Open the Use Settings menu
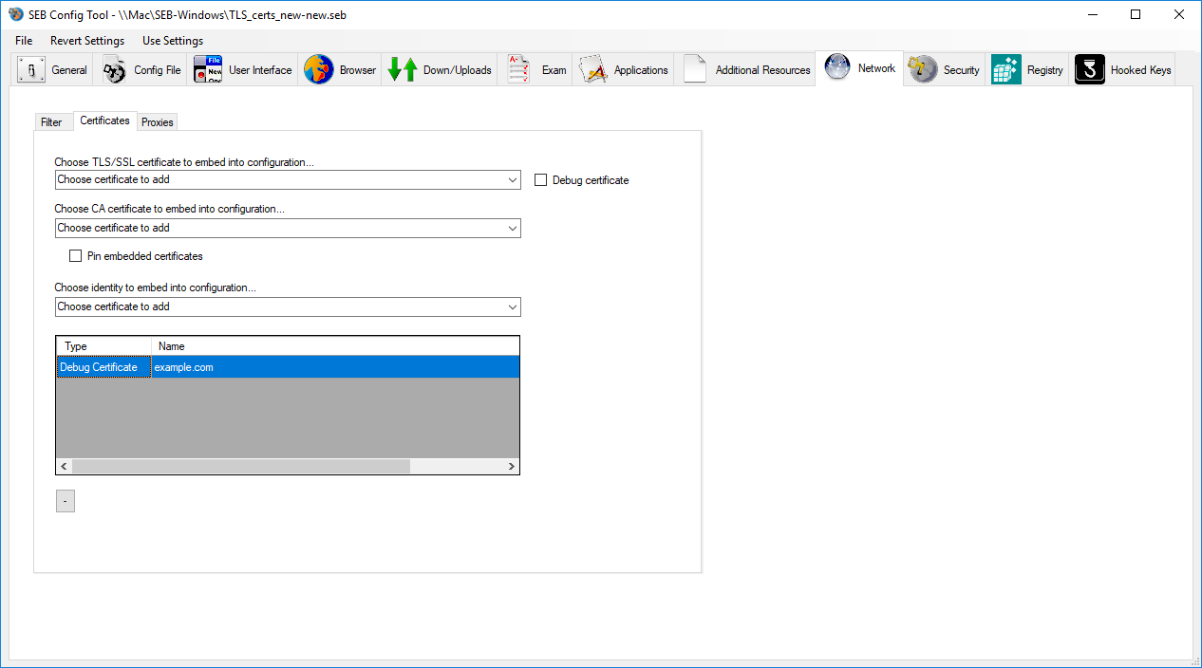Image resolution: width=1202 pixels, height=668 pixels. tap(173, 41)
